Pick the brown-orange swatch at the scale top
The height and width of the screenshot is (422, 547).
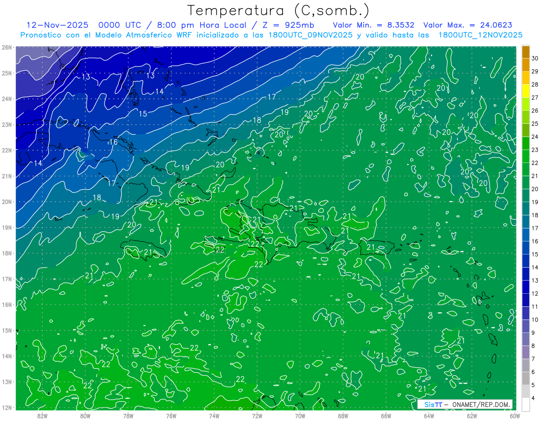[x=526, y=52]
